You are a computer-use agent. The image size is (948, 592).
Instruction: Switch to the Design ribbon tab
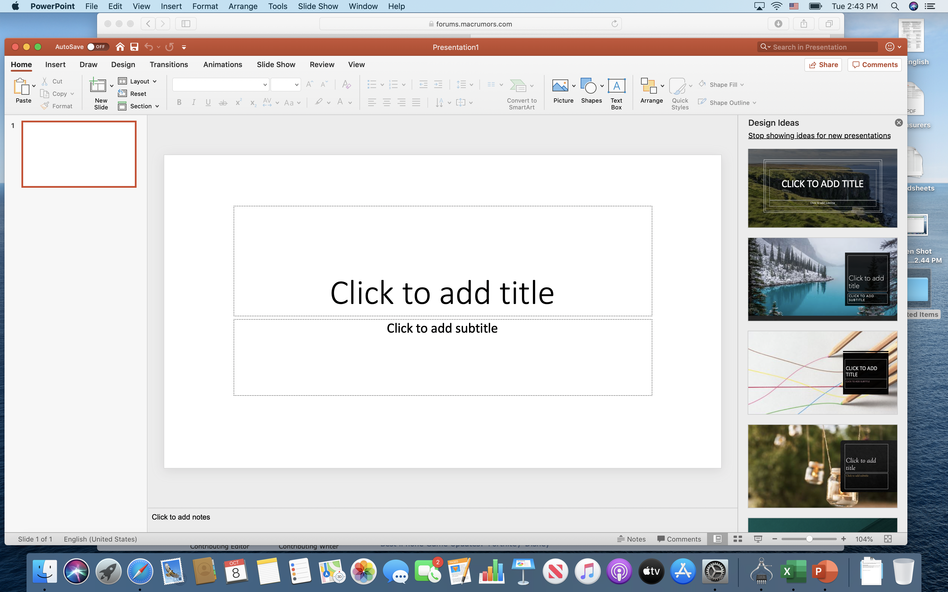point(123,65)
